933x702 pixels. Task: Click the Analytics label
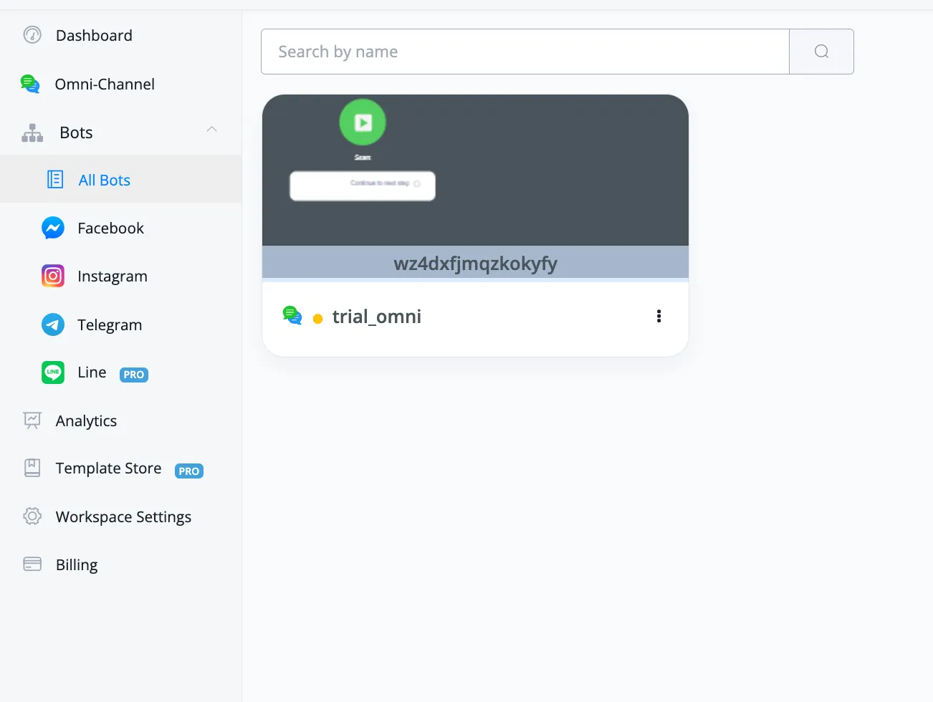[87, 421]
